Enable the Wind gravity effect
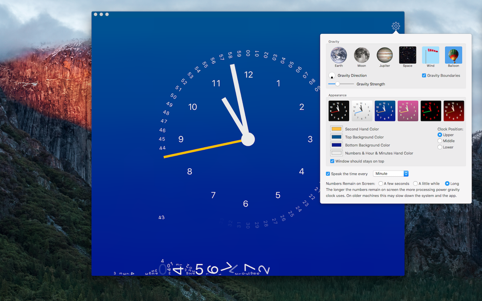This screenshot has width=482, height=301. tap(430, 55)
